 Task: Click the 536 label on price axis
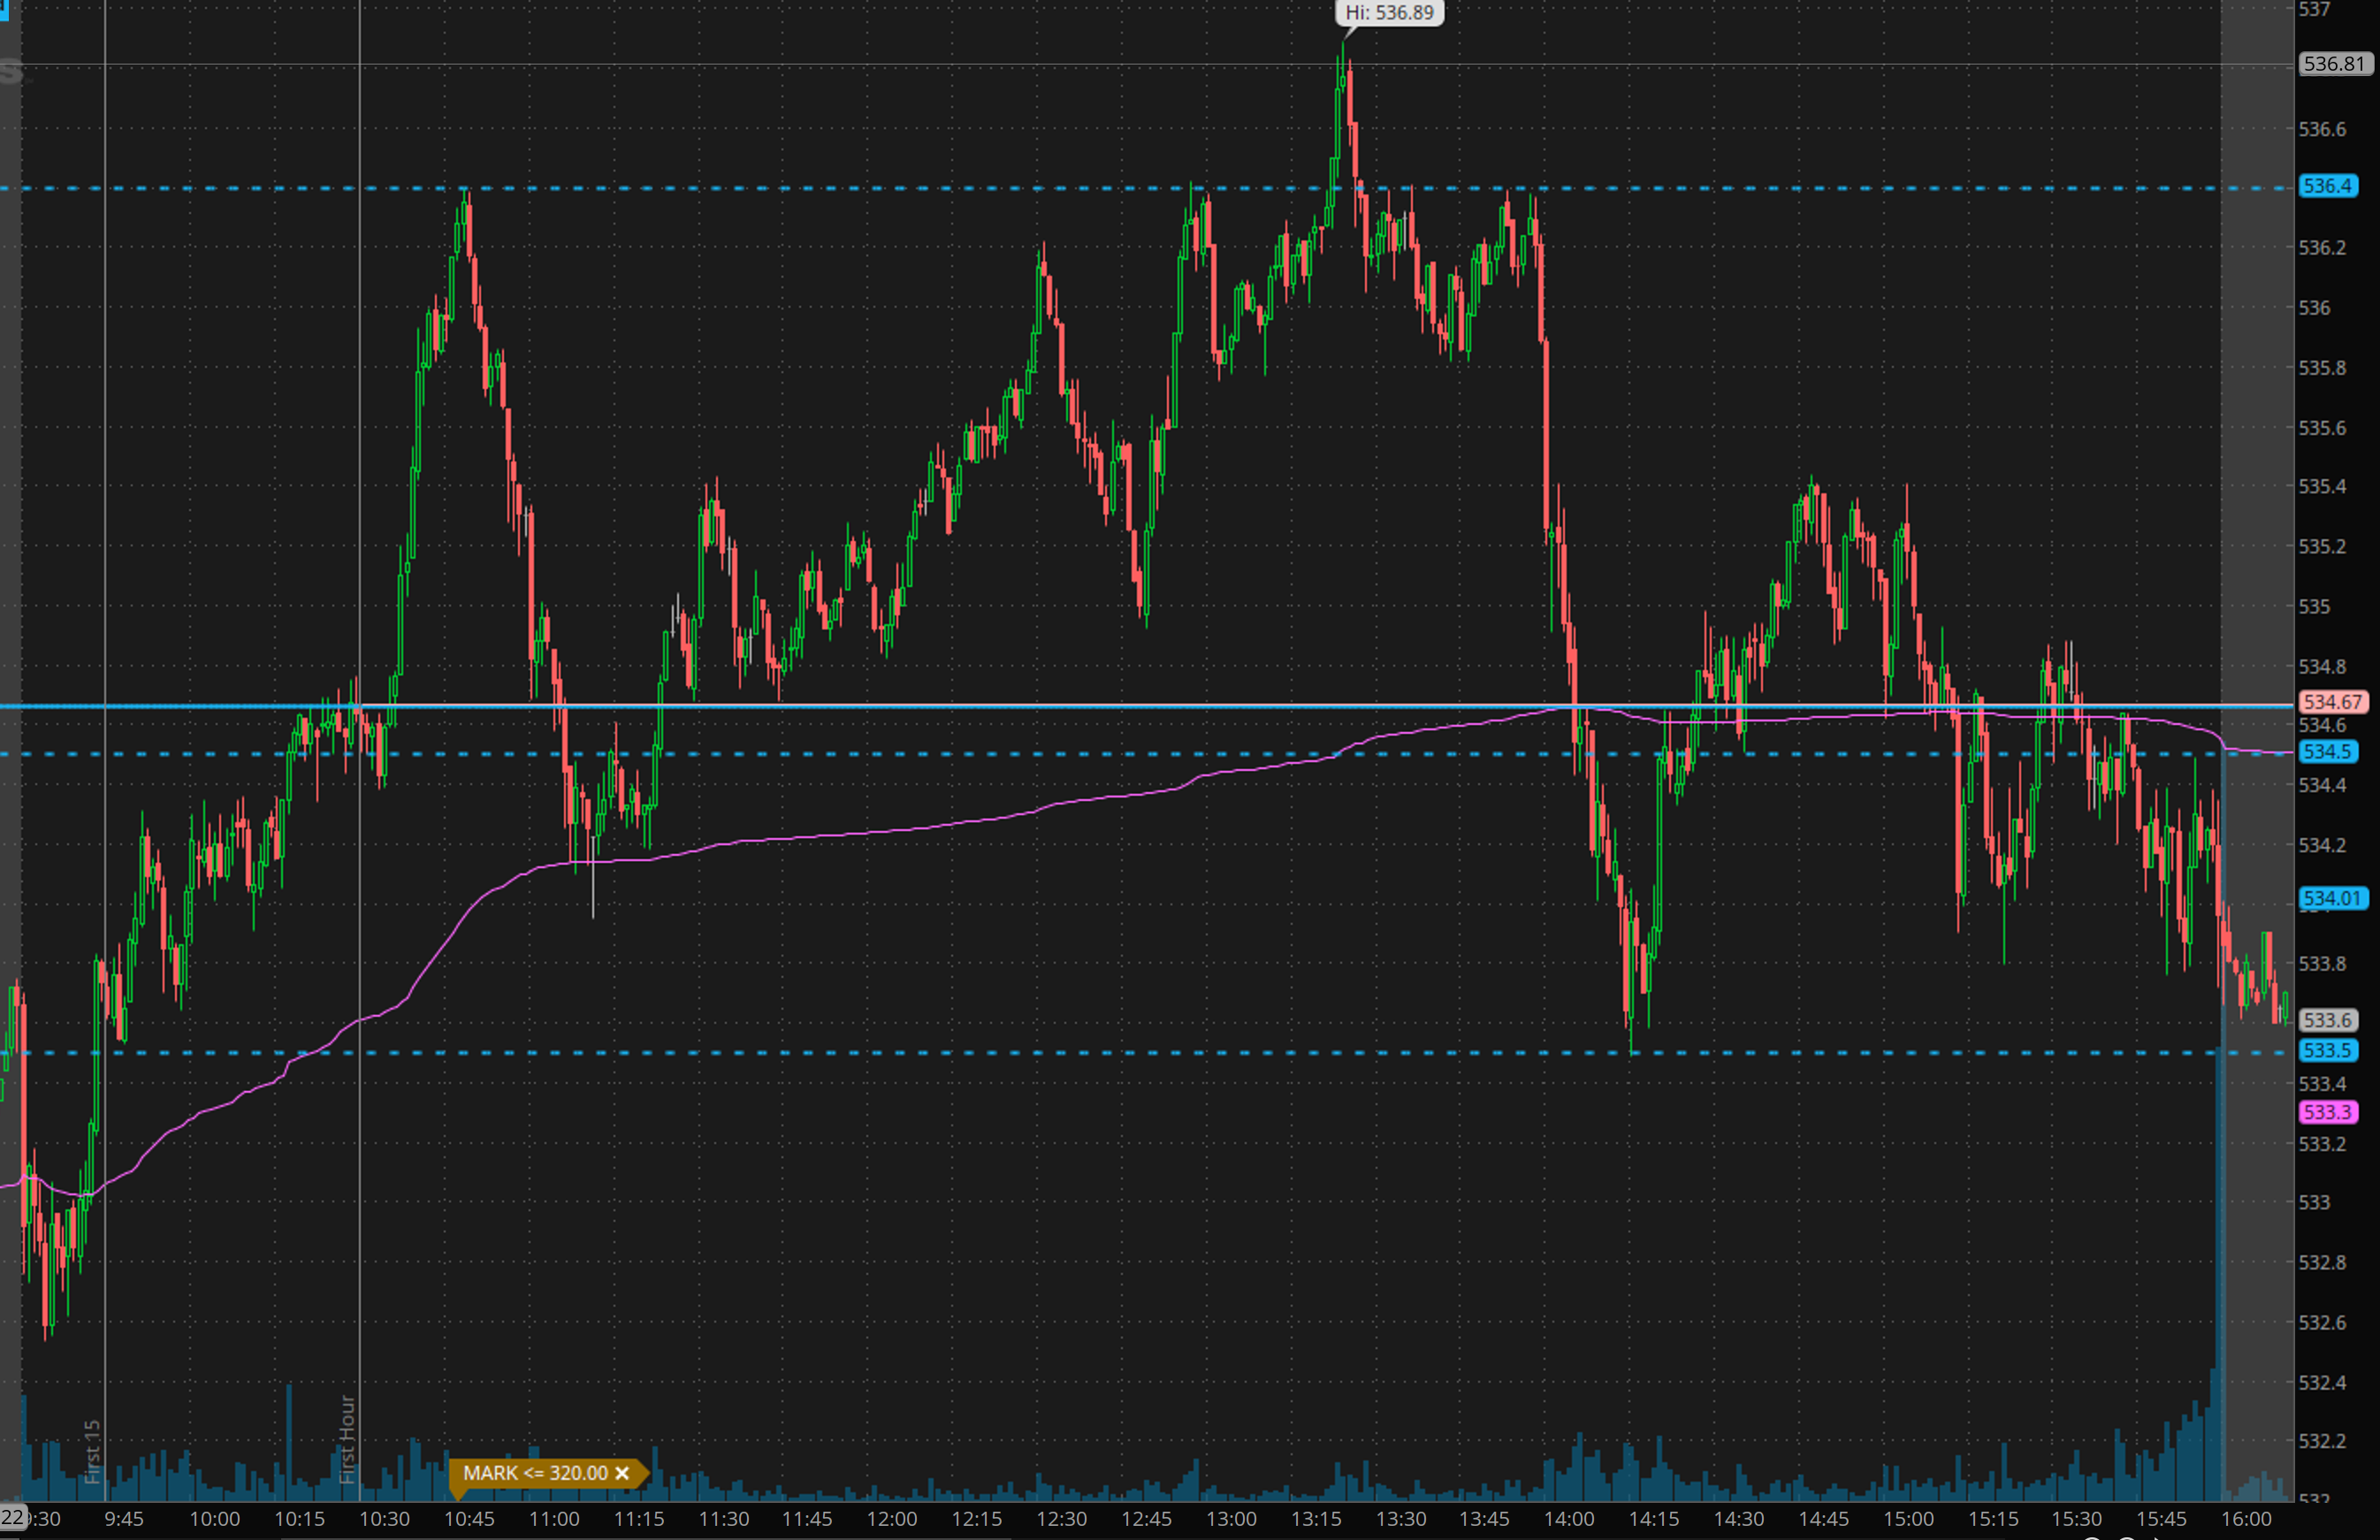2315,308
